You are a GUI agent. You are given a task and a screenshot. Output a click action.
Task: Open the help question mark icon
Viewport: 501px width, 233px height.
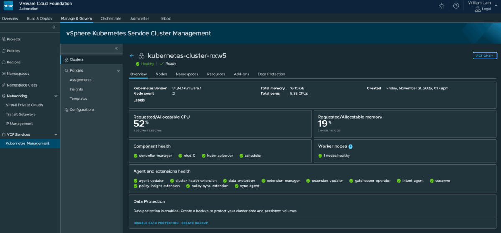tap(456, 6)
